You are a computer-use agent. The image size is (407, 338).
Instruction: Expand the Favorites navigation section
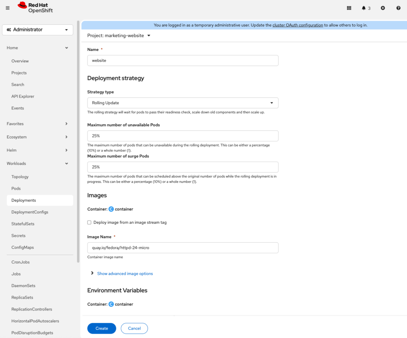pos(37,124)
